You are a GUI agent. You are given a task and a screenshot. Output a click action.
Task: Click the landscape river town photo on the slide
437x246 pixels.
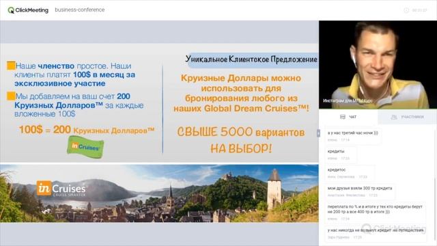[159, 193]
